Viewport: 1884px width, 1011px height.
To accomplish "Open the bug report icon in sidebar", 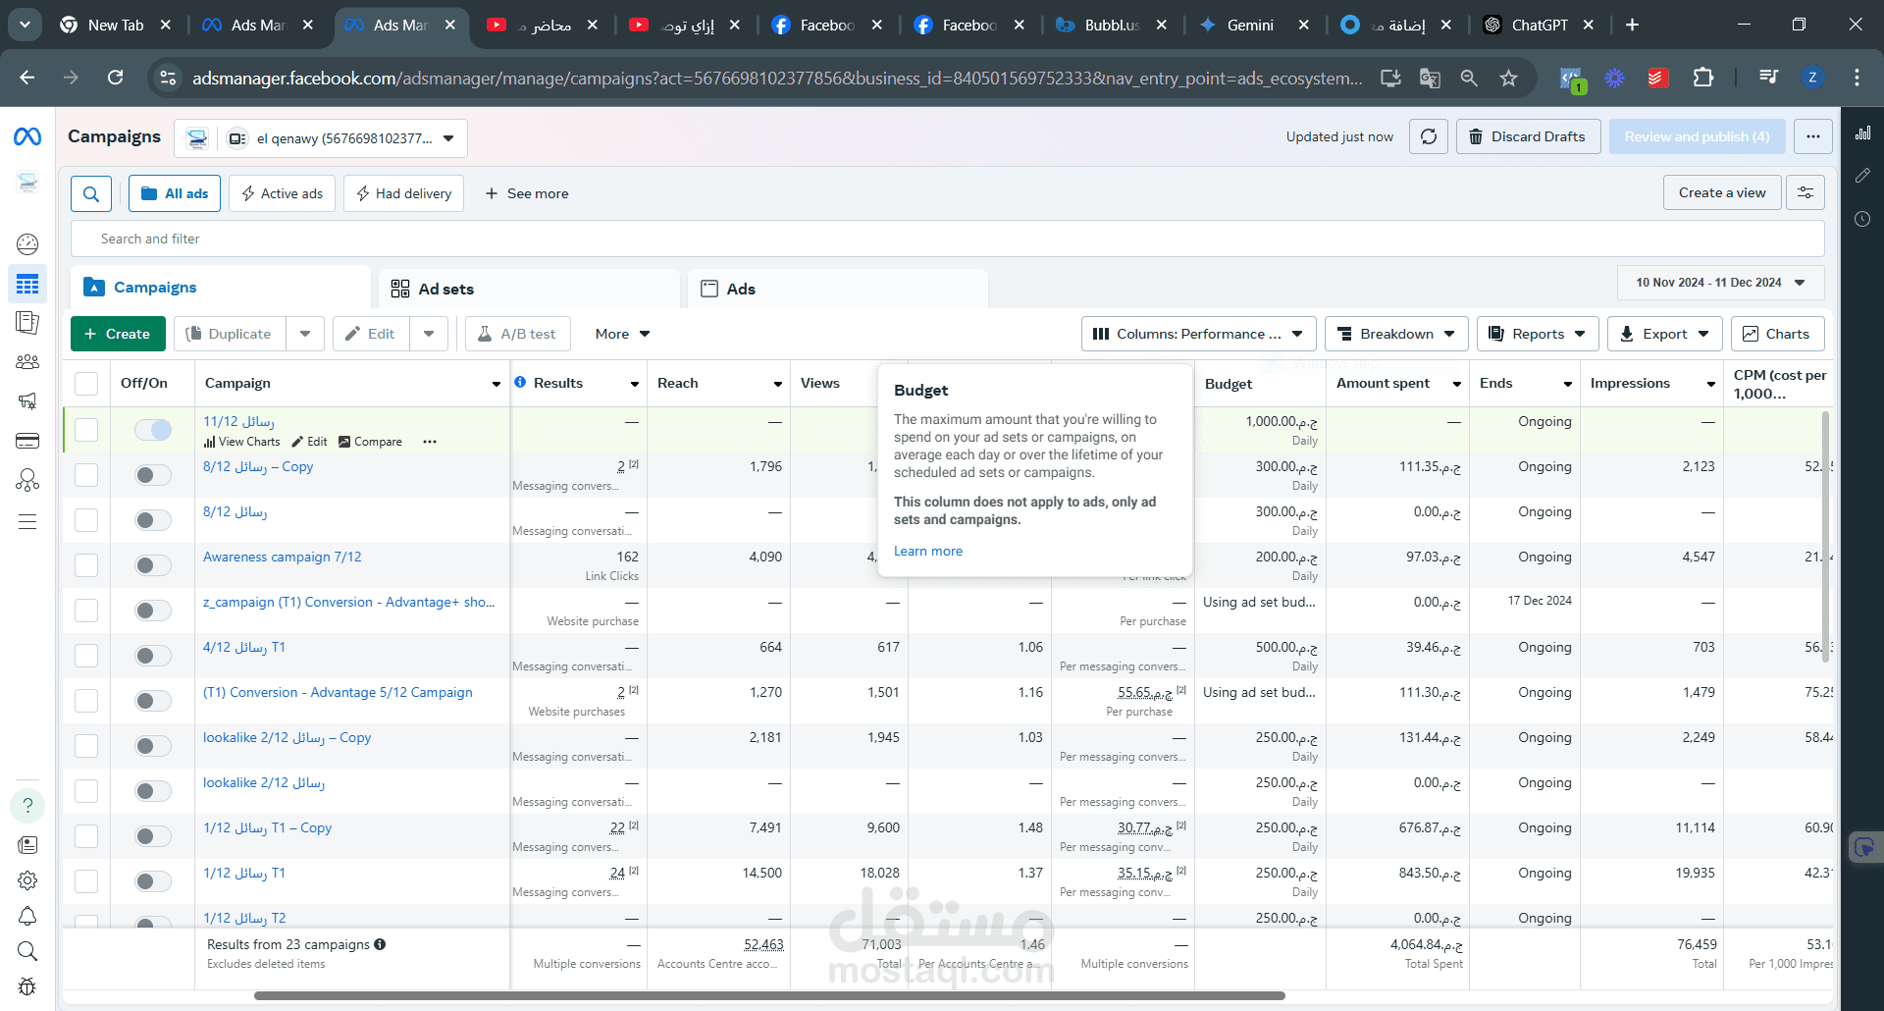I will 27,986.
